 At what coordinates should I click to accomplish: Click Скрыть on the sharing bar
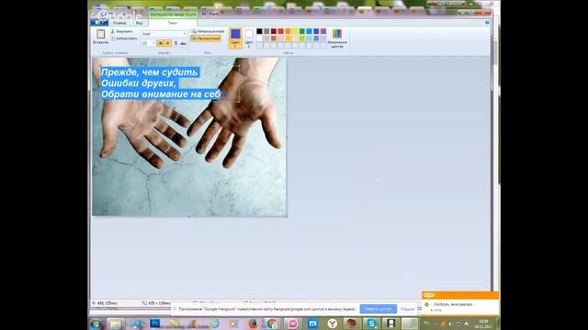[407, 309]
